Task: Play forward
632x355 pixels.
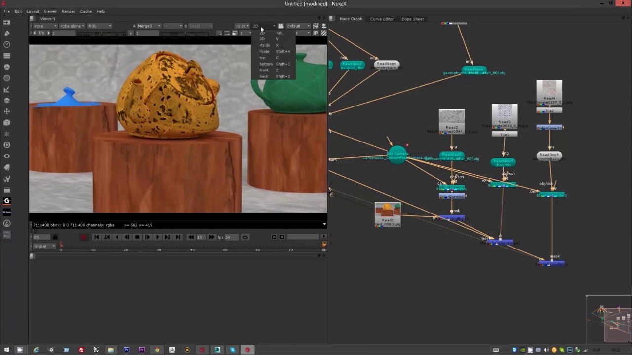Action: tap(157, 237)
